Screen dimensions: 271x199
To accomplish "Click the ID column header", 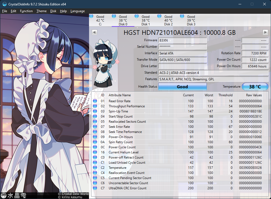I will (x=103, y=95).
